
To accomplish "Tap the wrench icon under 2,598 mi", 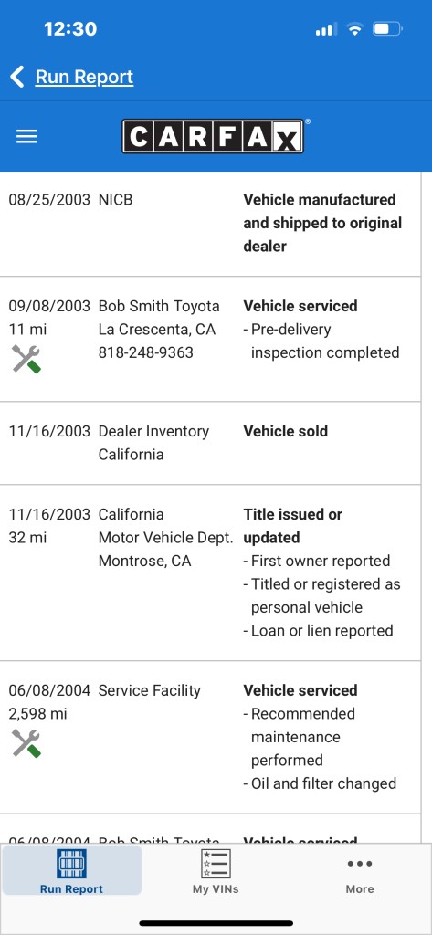I will coord(26,743).
